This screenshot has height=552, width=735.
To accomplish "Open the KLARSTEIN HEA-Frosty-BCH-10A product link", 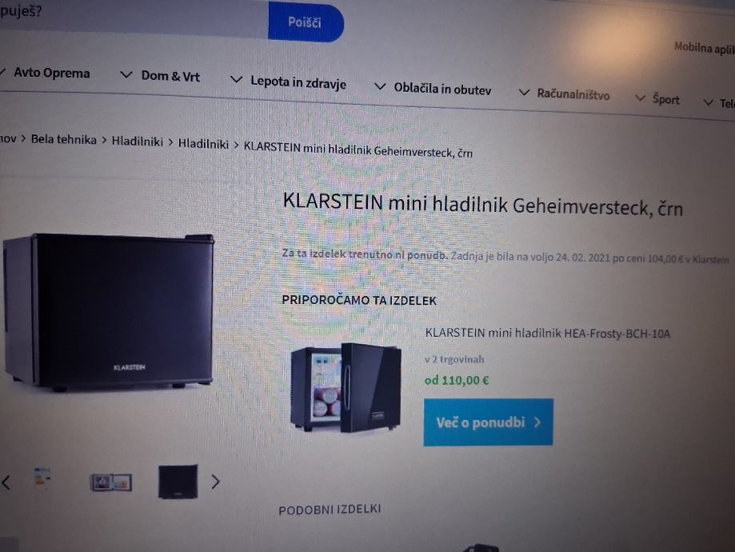I will point(548,334).
